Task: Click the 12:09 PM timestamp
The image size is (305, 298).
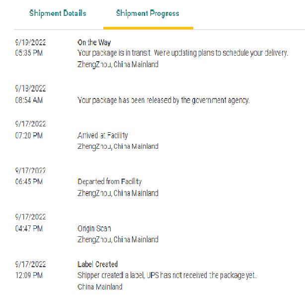Action: point(29,275)
